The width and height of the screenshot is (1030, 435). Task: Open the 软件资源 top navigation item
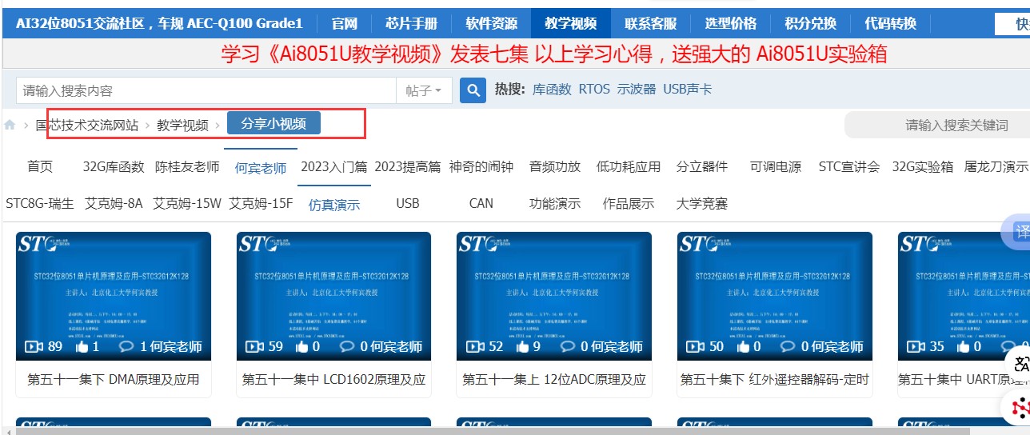pos(491,23)
